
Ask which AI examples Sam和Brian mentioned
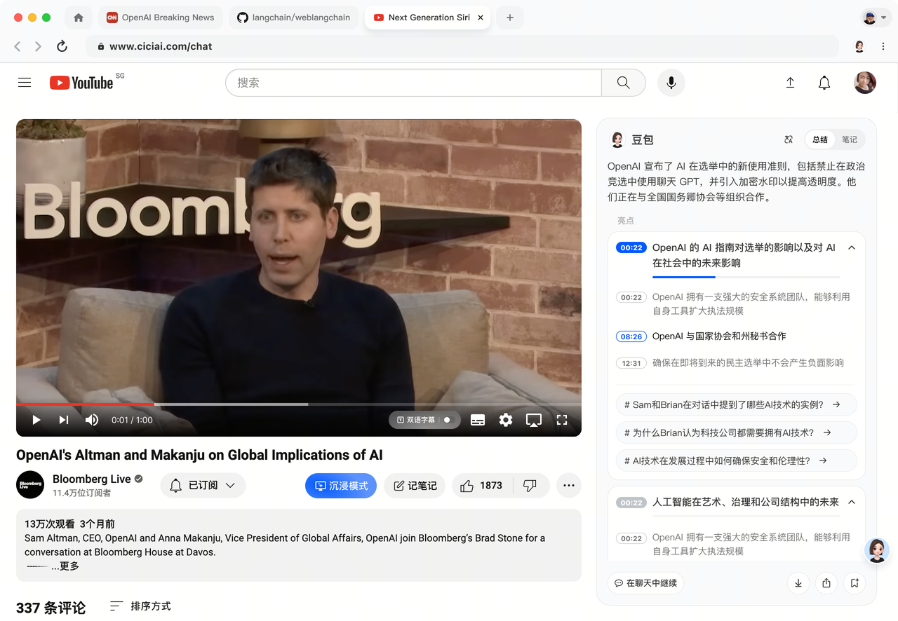737,404
